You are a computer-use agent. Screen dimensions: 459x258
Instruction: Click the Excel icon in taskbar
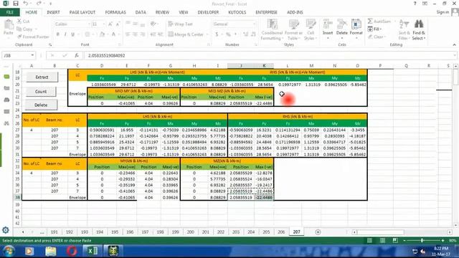93,251
